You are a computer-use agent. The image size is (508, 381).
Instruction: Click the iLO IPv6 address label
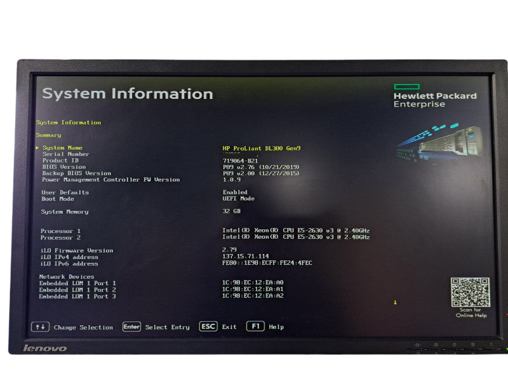(x=69, y=264)
